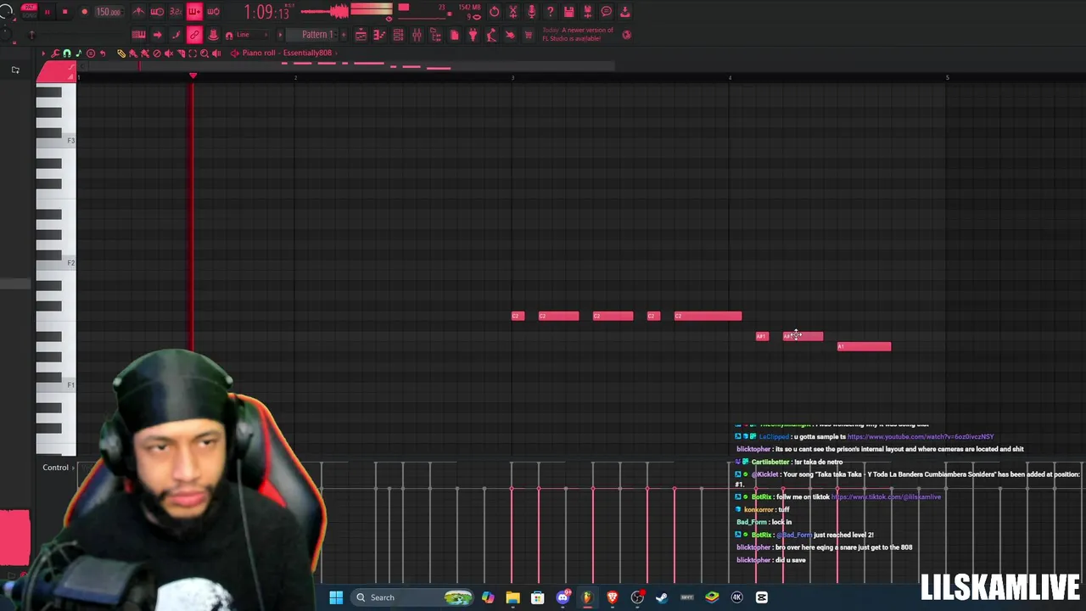Arm the record button
Viewport: 1086px width, 611px height.
[x=84, y=12]
